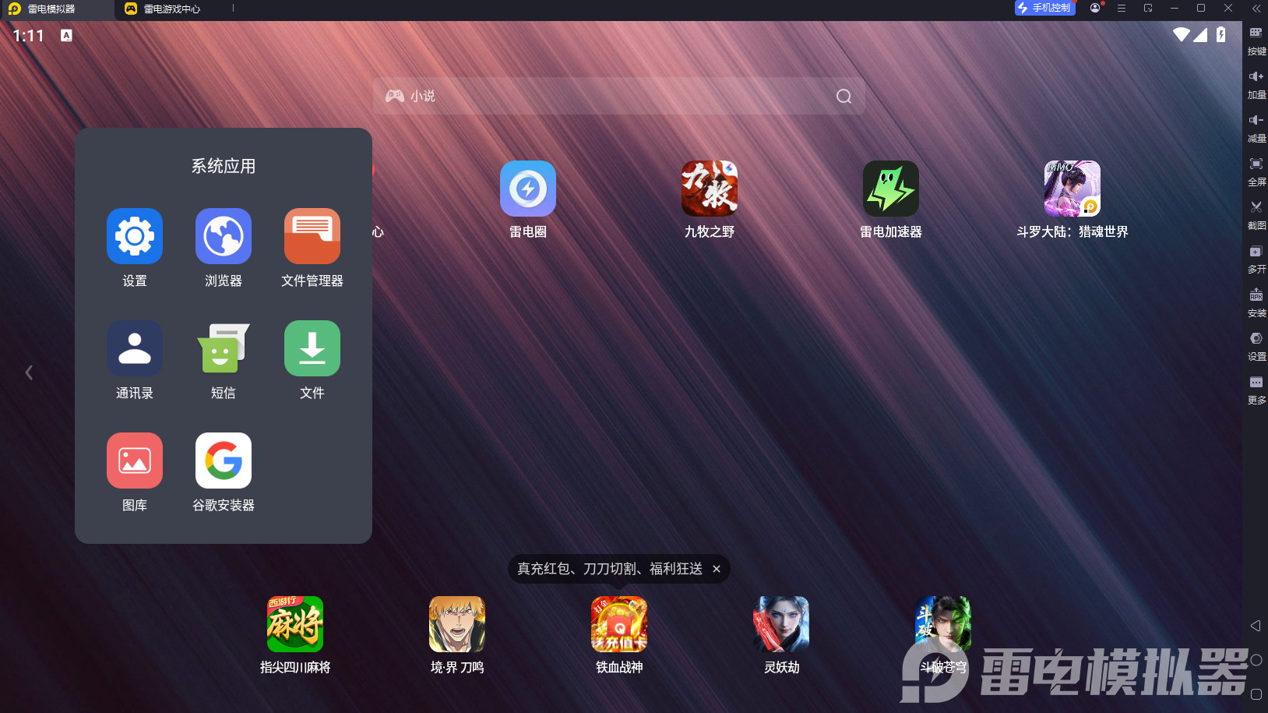
Task: Click the window pop-out icon in title bar
Action: 1148,8
